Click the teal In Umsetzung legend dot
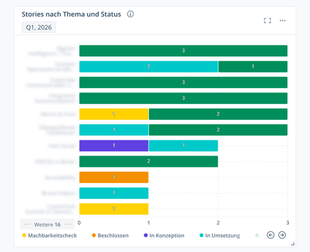 [201, 235]
